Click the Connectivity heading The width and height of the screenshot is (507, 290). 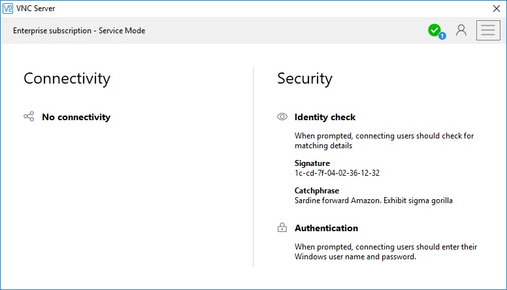[x=67, y=78]
